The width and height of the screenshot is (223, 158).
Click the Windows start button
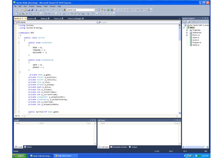click(x=20, y=156)
